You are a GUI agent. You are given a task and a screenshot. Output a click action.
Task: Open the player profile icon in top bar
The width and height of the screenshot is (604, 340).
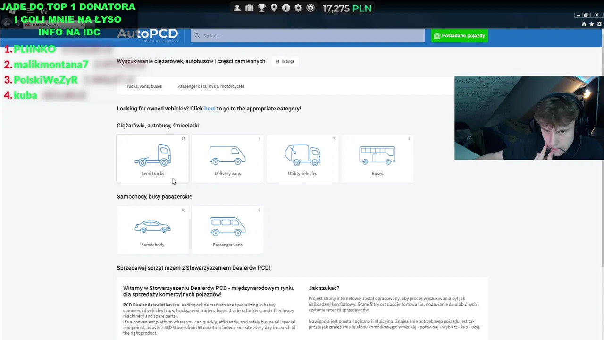237,8
